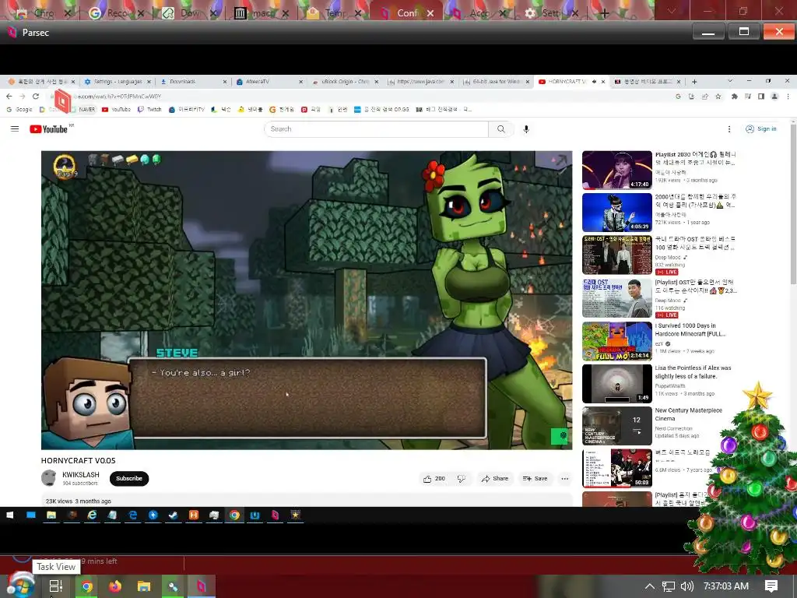Switch to the Downloads tab in remote Chrome

pyautogui.click(x=193, y=81)
